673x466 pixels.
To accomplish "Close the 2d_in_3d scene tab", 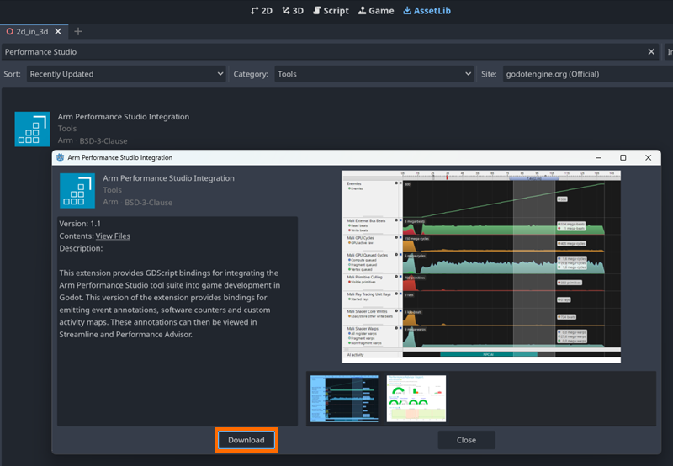I will 58,32.
